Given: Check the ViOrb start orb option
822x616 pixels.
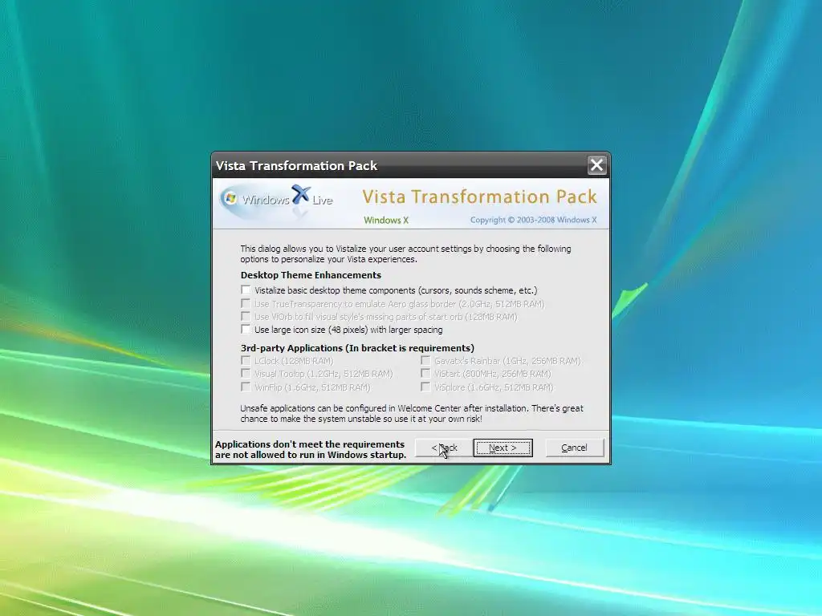Looking at the screenshot, I should (246, 316).
